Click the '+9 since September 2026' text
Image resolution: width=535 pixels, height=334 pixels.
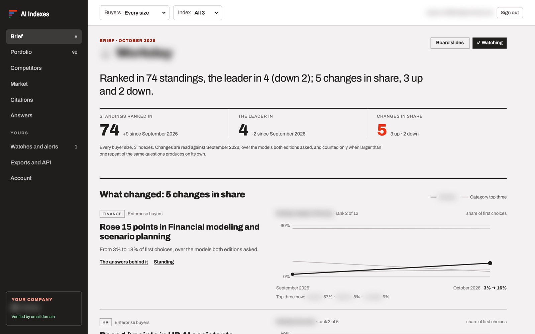pos(150,134)
